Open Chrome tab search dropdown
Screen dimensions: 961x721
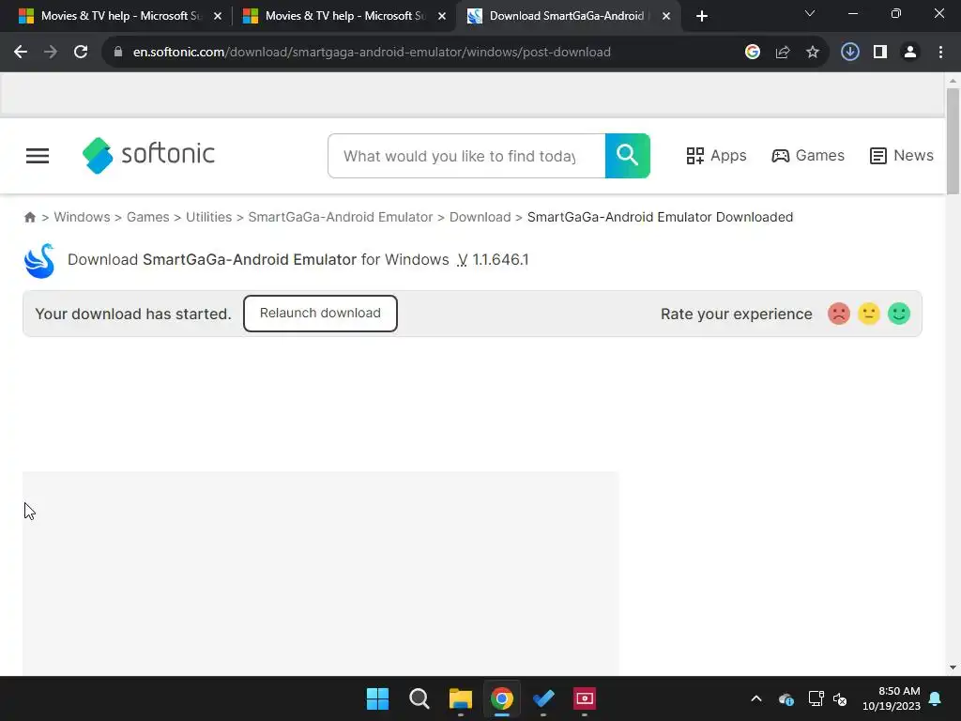(x=810, y=13)
